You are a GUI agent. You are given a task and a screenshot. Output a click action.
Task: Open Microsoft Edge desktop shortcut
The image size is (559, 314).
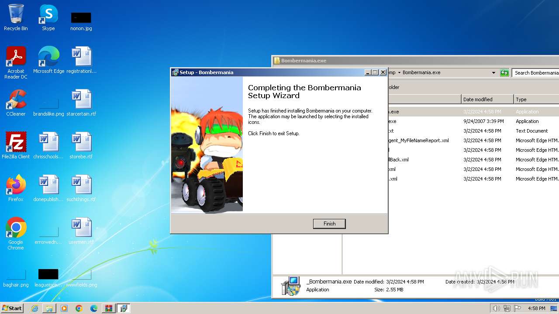48,60
